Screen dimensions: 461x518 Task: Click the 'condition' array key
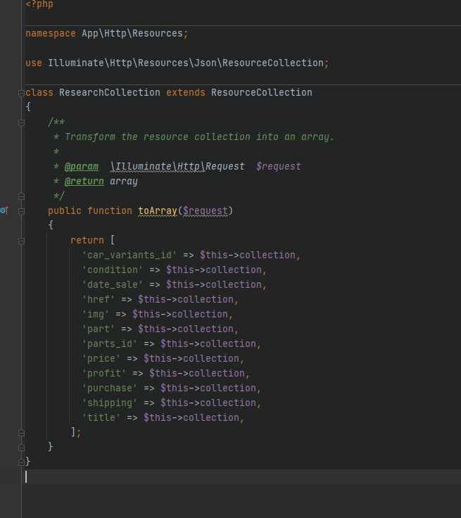(x=113, y=270)
